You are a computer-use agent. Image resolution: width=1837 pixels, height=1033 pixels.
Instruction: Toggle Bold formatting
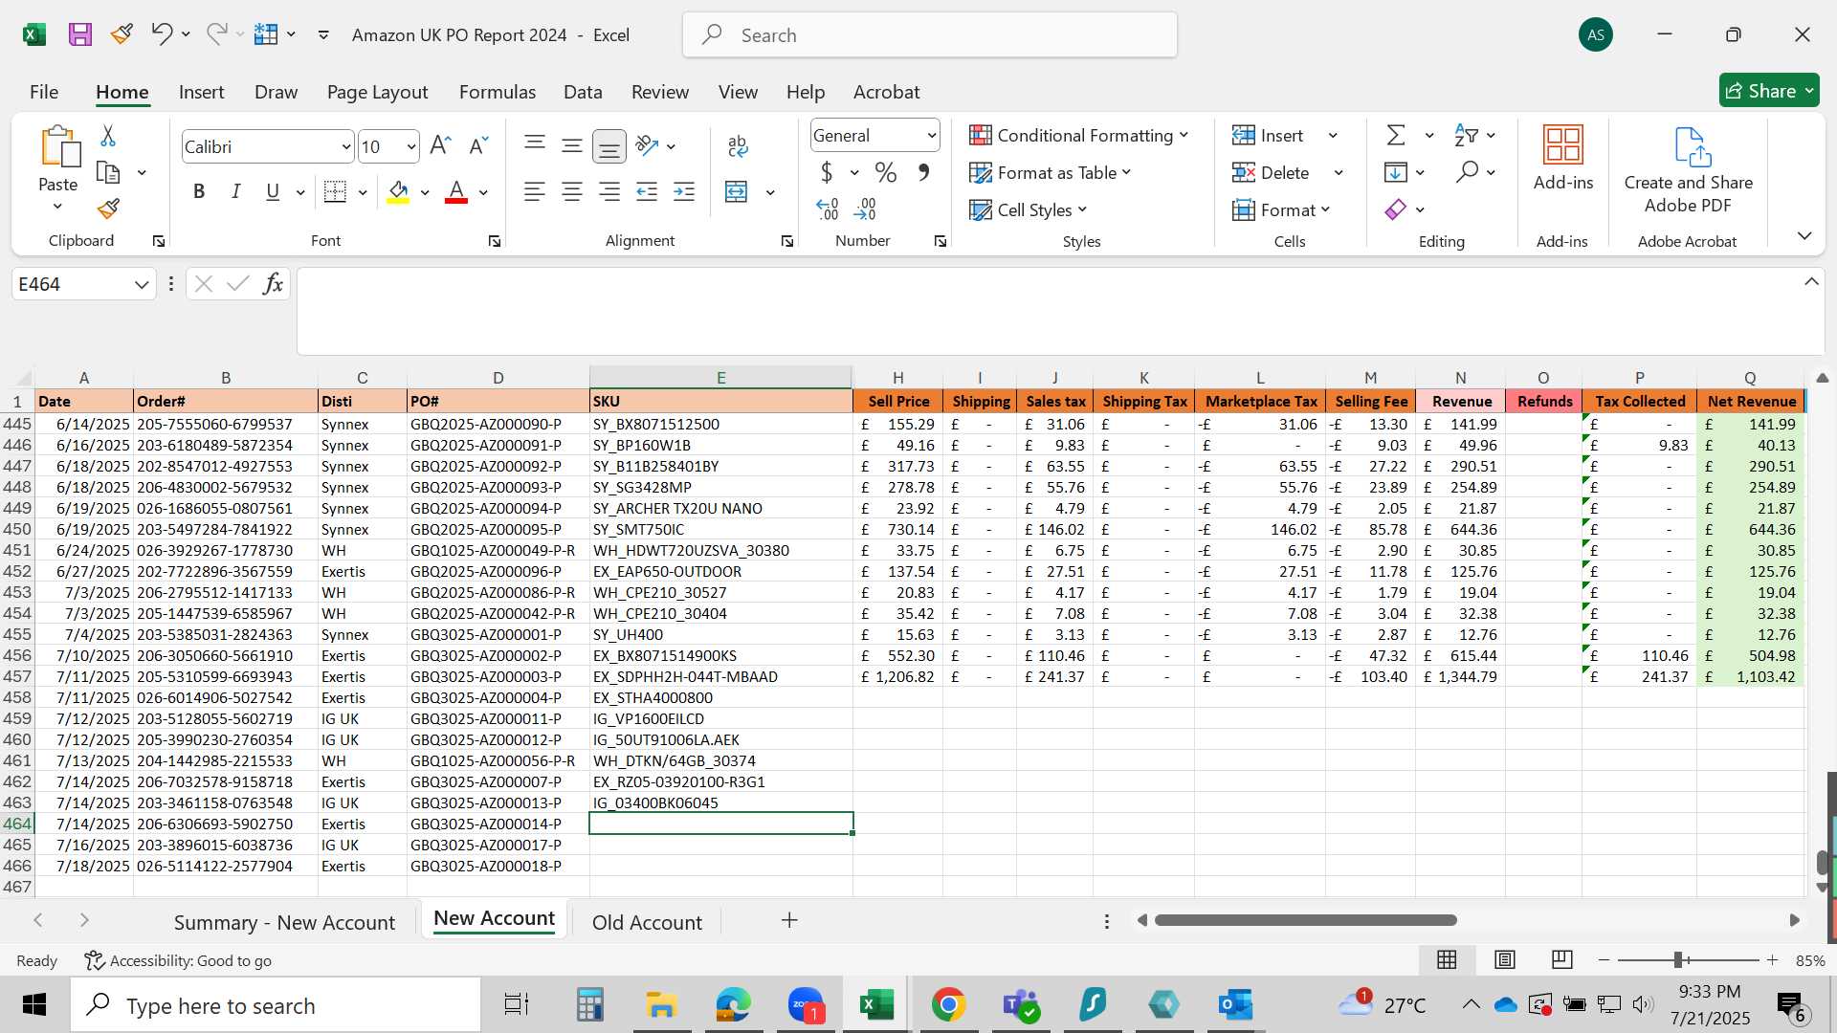coord(199,191)
